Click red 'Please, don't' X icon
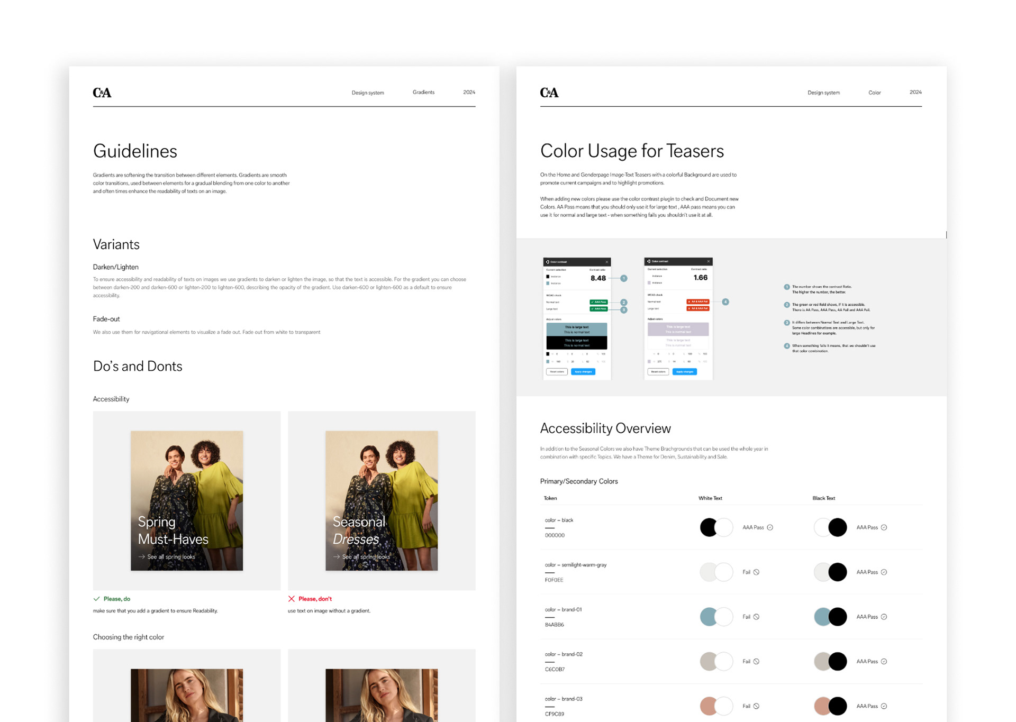The height and width of the screenshot is (722, 1016). coord(291,599)
